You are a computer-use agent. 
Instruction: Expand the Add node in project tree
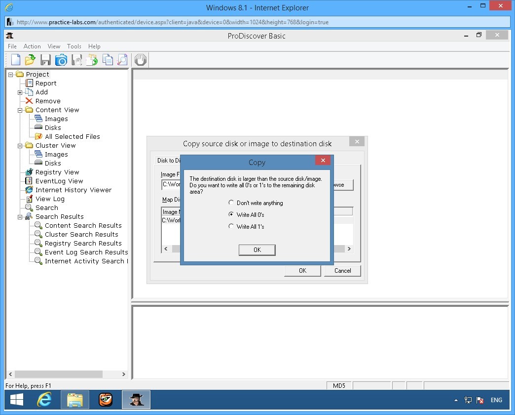[20, 92]
